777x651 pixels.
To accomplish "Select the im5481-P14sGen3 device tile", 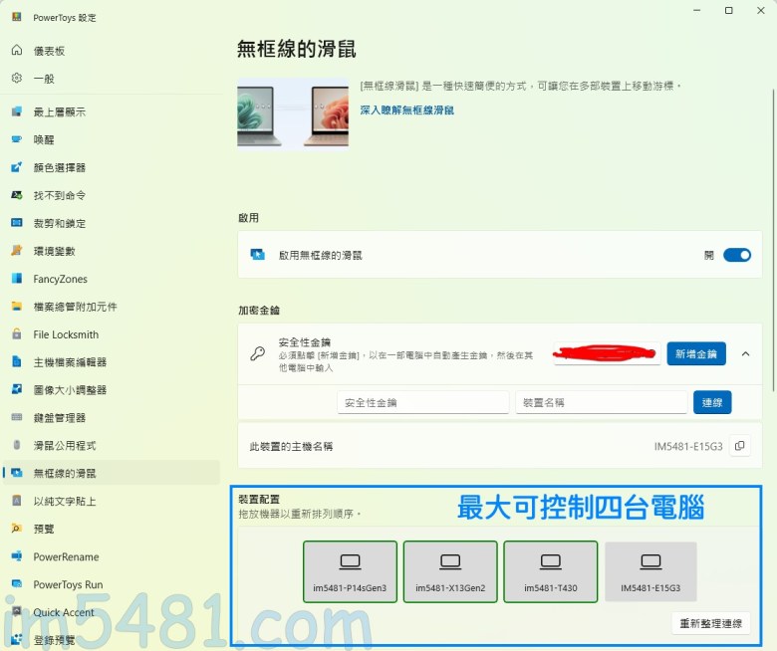I will click(x=350, y=571).
